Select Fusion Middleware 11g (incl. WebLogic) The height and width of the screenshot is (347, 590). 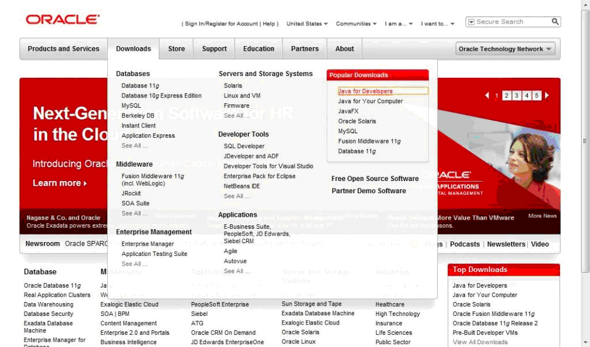click(153, 179)
